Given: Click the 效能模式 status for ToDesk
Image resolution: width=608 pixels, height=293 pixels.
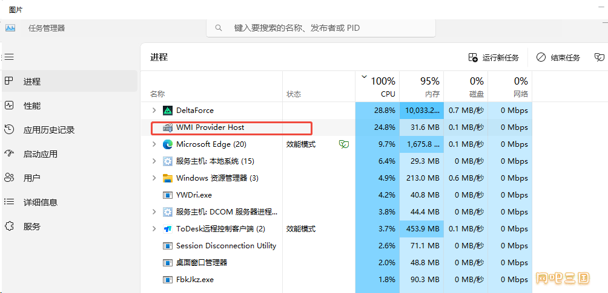Looking at the screenshot, I should pos(301,229).
